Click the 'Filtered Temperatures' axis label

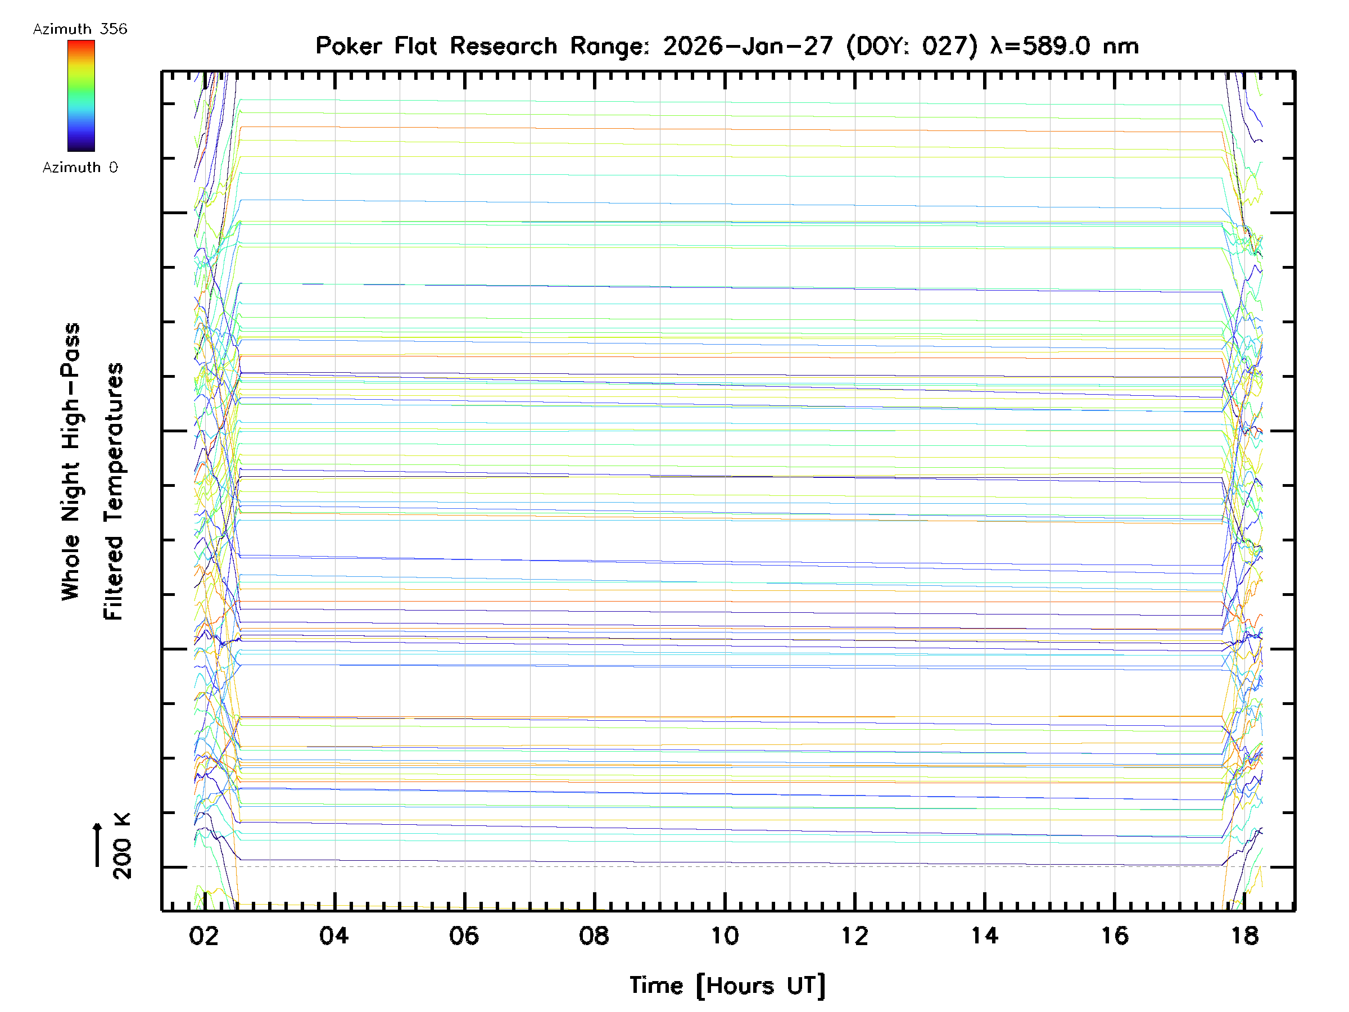coord(114,491)
